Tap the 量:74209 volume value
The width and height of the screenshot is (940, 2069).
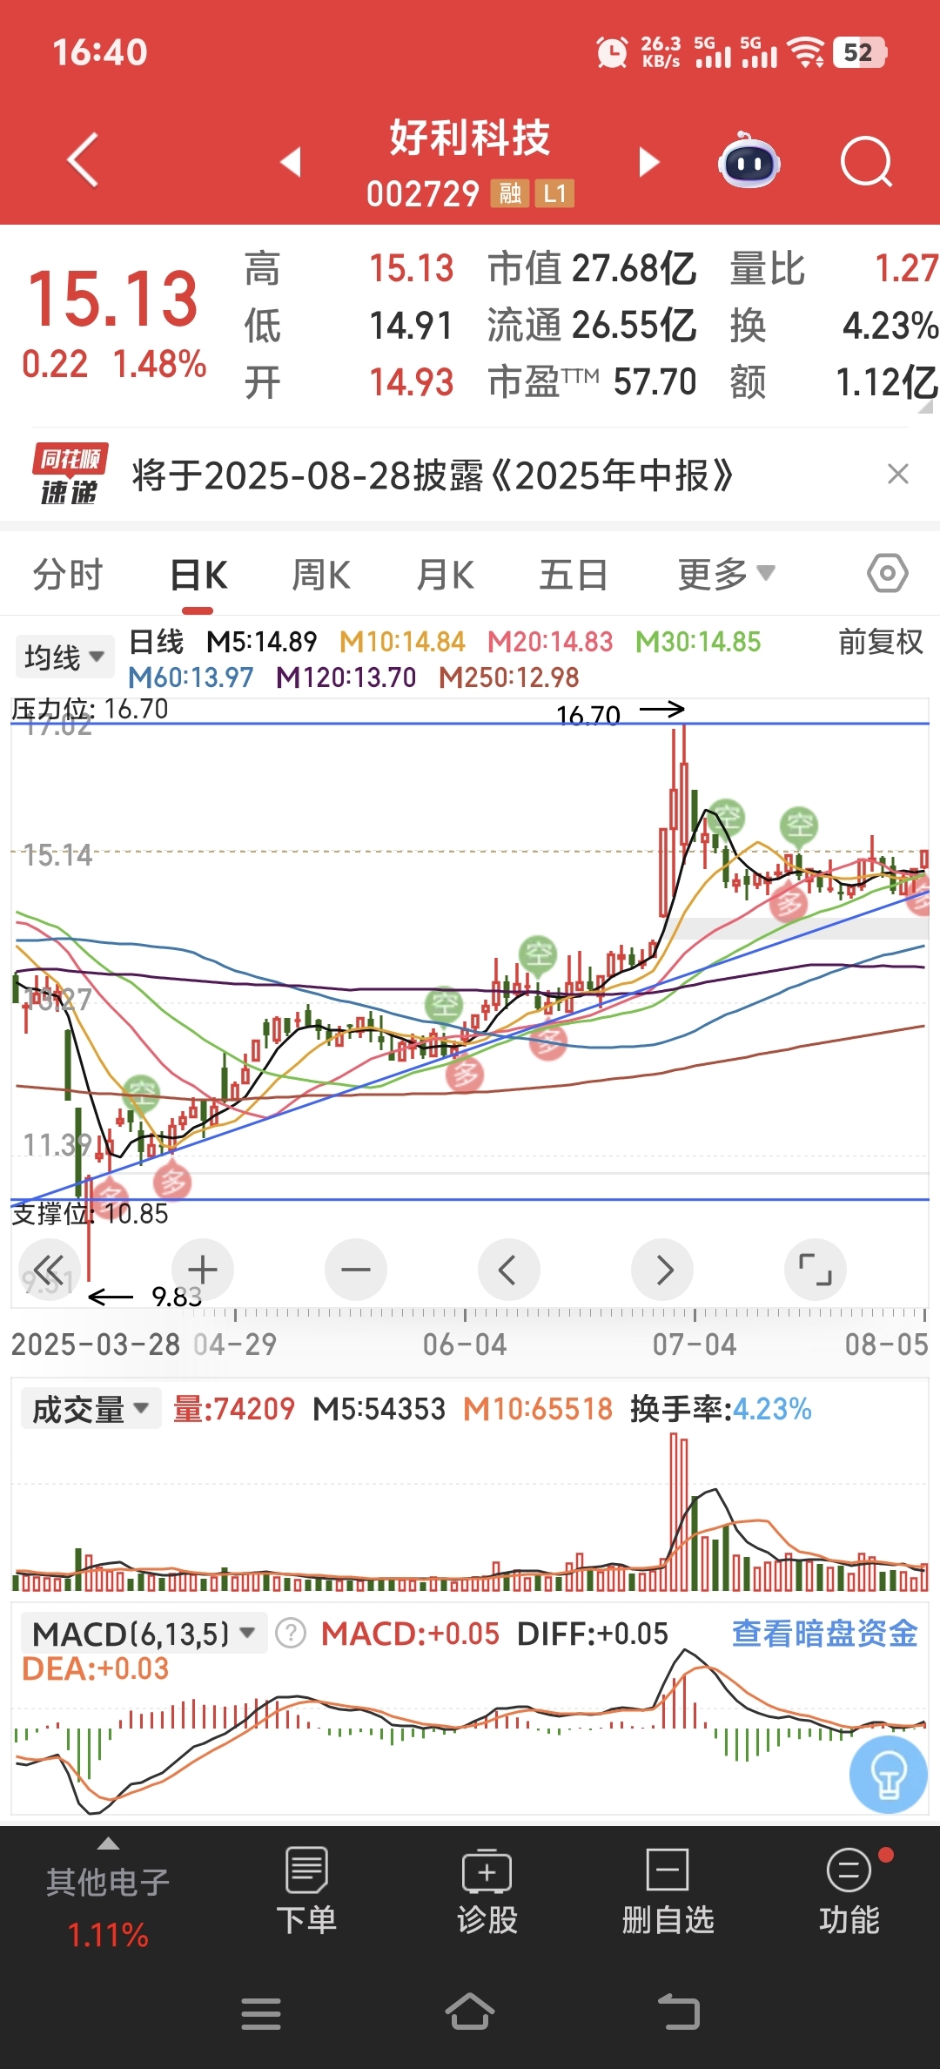point(234,1409)
